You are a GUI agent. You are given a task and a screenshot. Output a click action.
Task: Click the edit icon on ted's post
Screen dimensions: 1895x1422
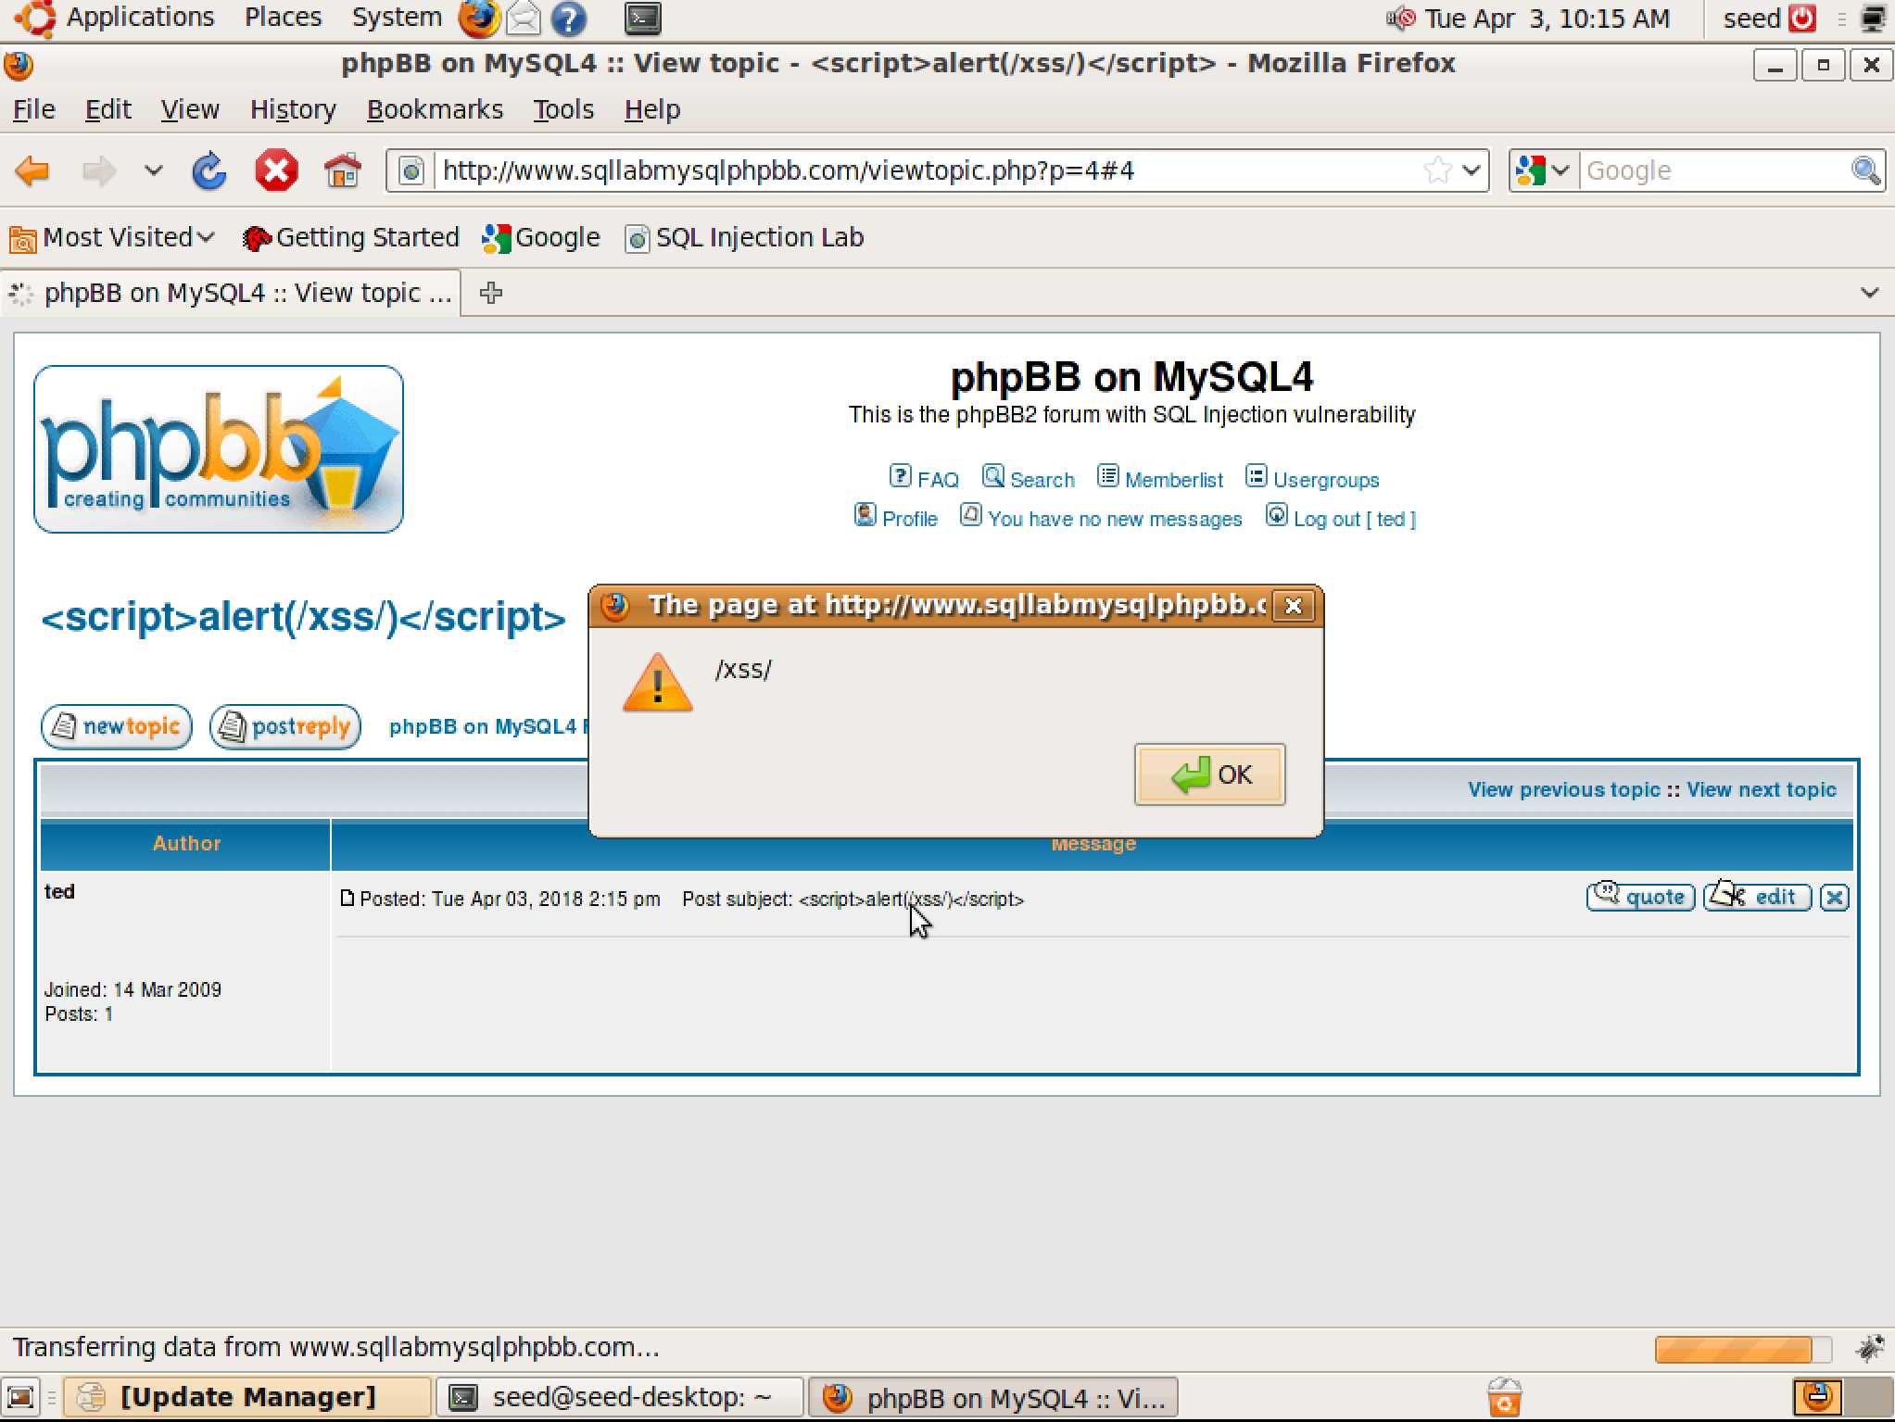[x=1756, y=896]
